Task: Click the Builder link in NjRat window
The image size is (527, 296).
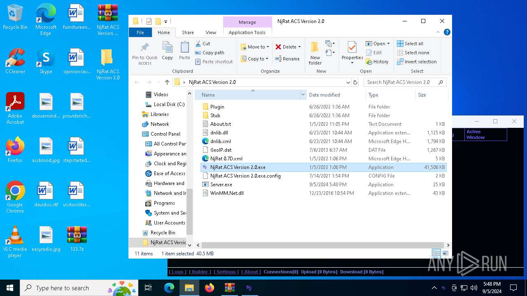Action: pos(200,272)
